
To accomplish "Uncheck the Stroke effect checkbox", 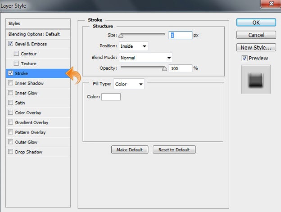I will 10,73.
